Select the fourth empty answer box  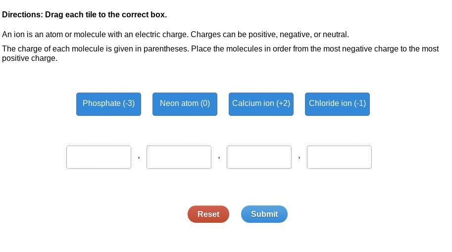pos(339,157)
